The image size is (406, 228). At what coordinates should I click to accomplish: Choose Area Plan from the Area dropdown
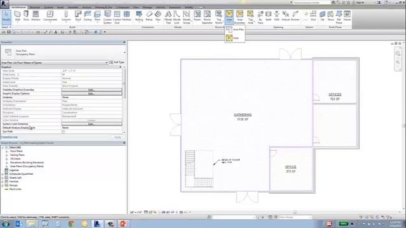click(235, 30)
